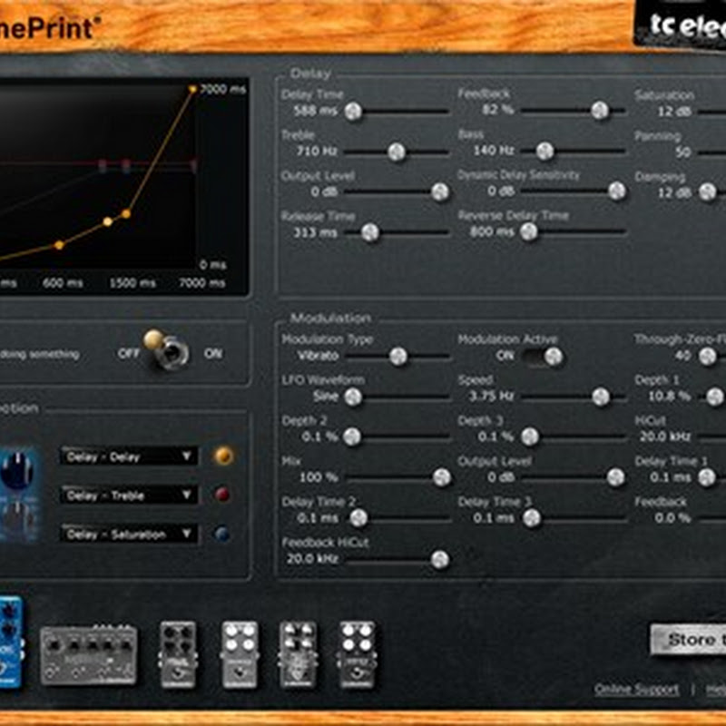The height and width of the screenshot is (726, 726).
Task: Open the Online Support link
Action: tap(637, 690)
